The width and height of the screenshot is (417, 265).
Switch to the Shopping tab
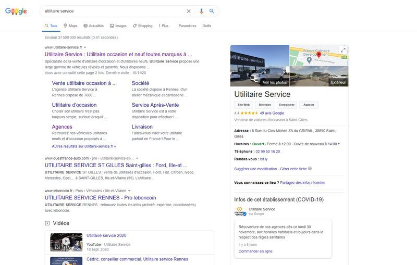[x=142, y=26]
